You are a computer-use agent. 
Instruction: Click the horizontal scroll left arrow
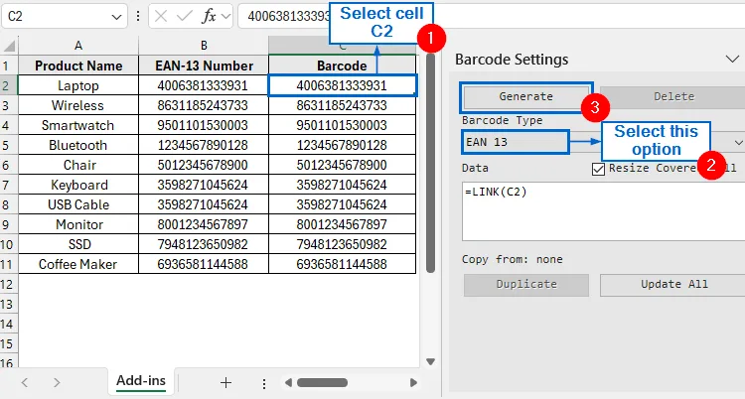288,383
